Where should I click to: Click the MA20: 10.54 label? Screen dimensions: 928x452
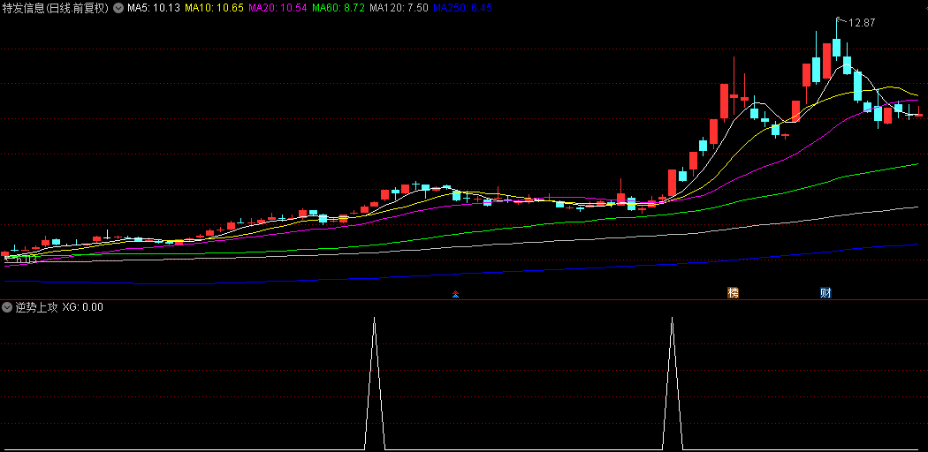click(x=278, y=8)
